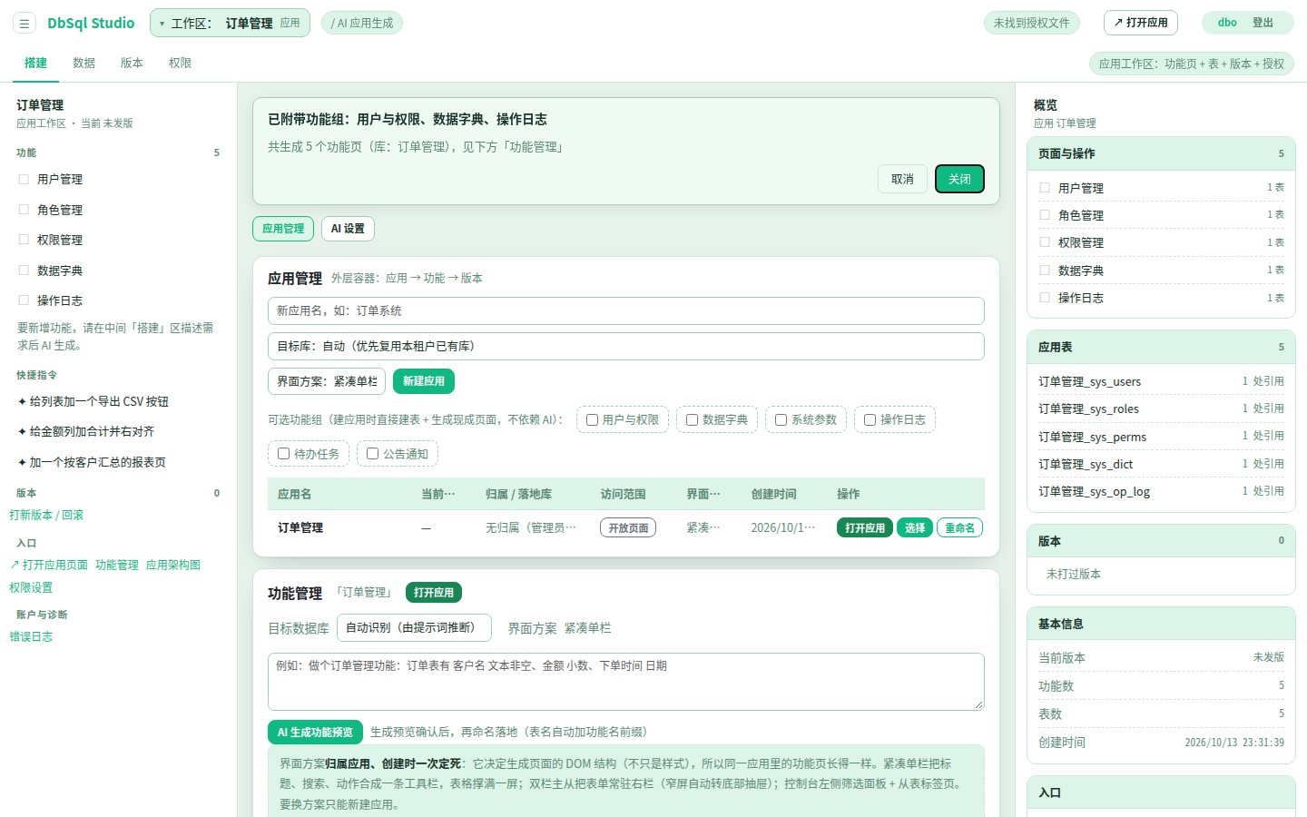The height and width of the screenshot is (817, 1307).
Task: Click 登出 in the top right
Action: [1263, 23]
